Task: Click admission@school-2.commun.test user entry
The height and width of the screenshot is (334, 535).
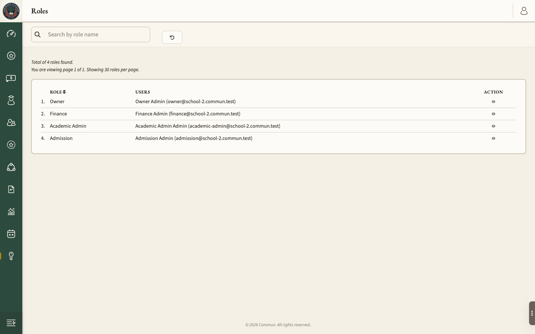Action: click(194, 138)
